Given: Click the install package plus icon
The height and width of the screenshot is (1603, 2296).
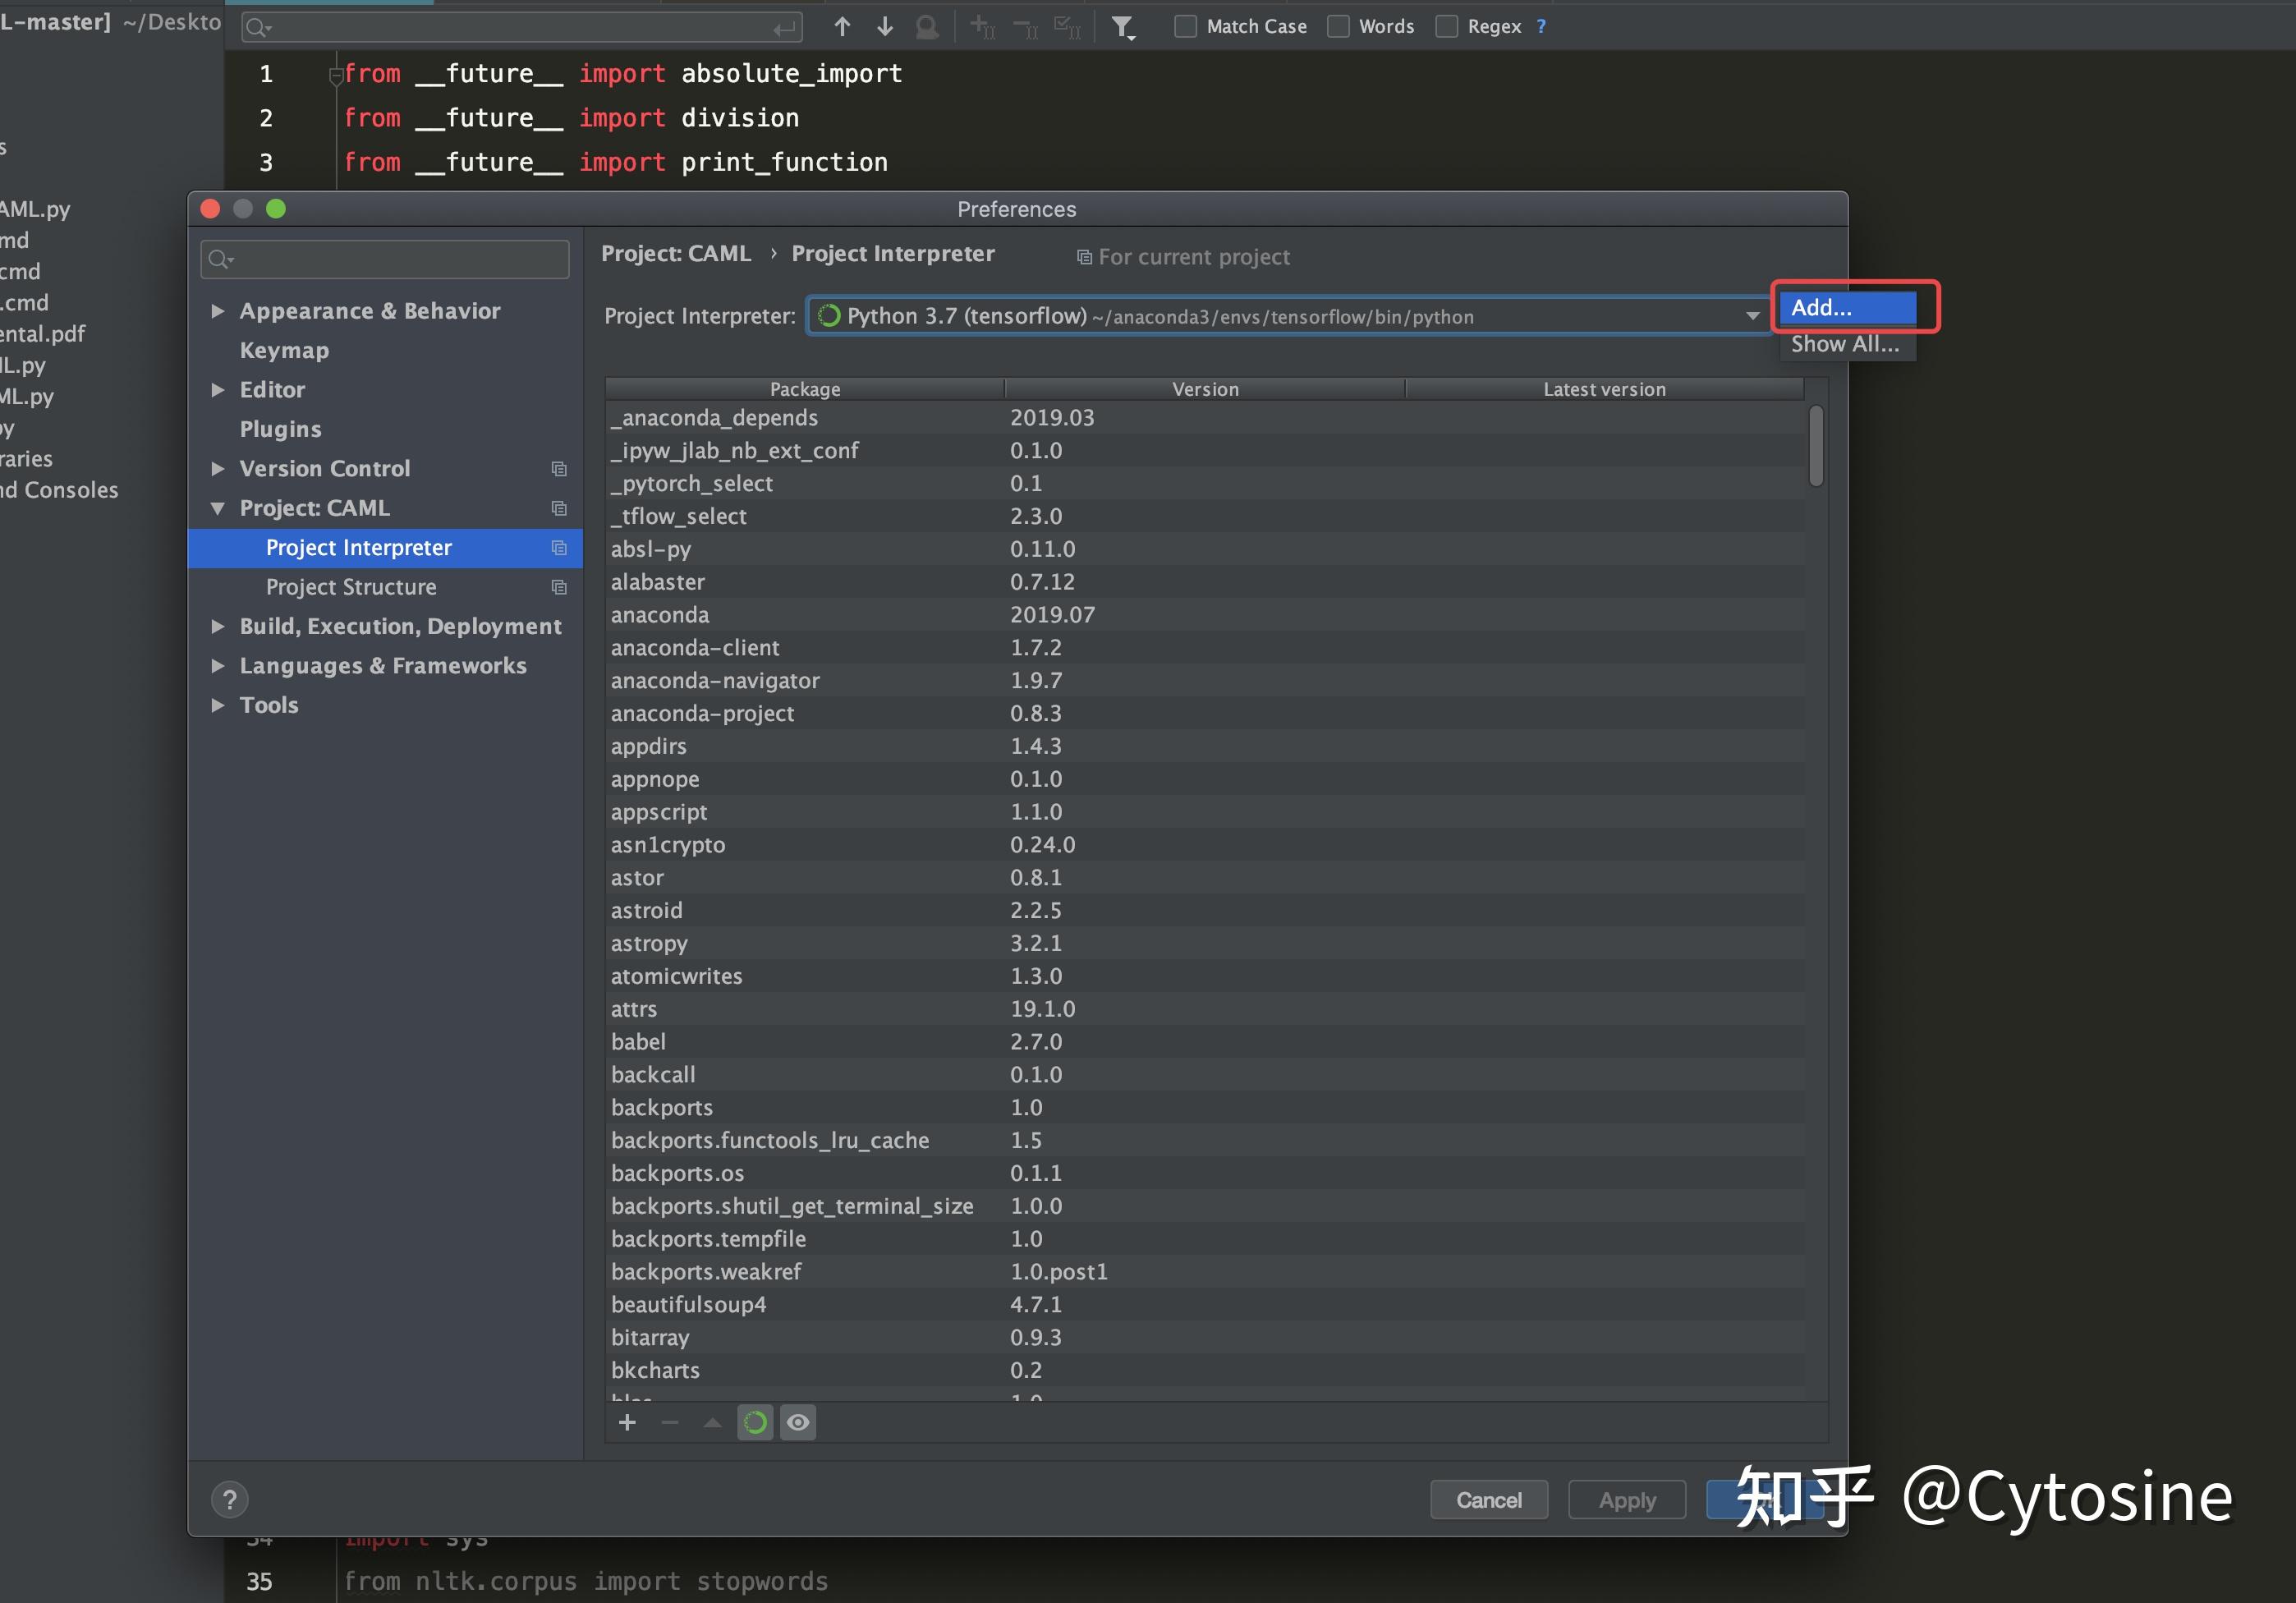Looking at the screenshot, I should coord(627,1422).
